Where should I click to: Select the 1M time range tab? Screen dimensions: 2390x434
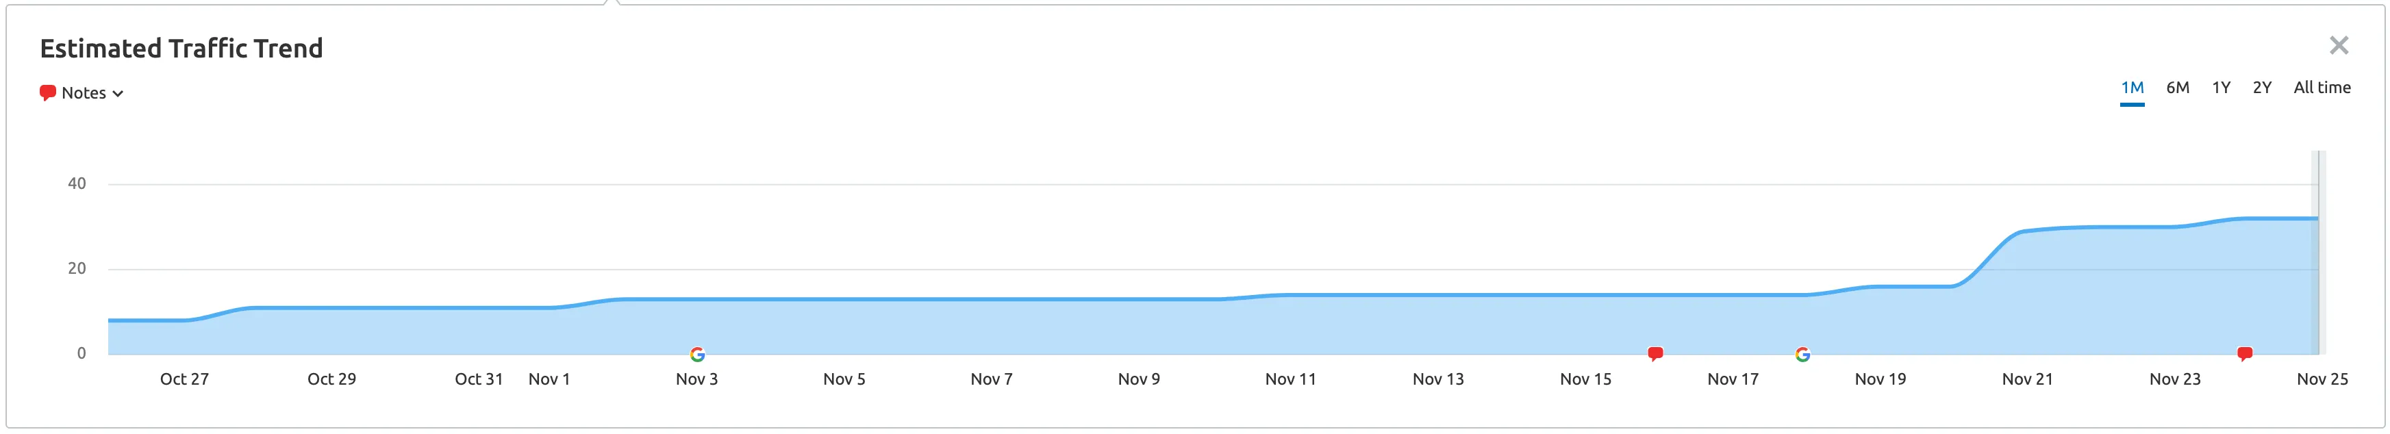click(2131, 88)
